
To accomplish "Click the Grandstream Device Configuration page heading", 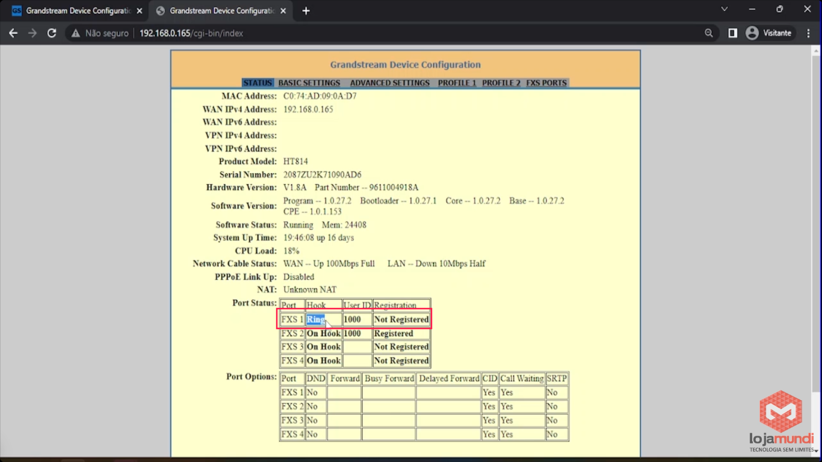I will click(406, 65).
